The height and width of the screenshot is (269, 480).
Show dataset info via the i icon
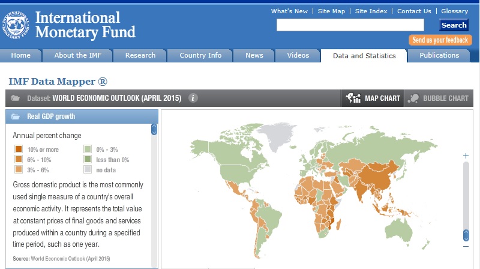[x=193, y=98]
